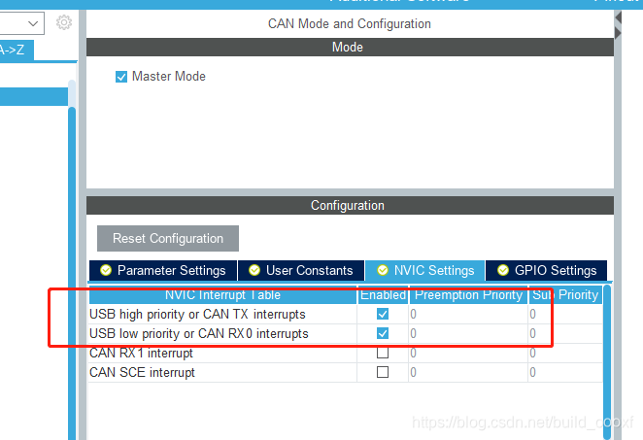
Task: Click the Reset Configuration button
Action: pyautogui.click(x=168, y=238)
